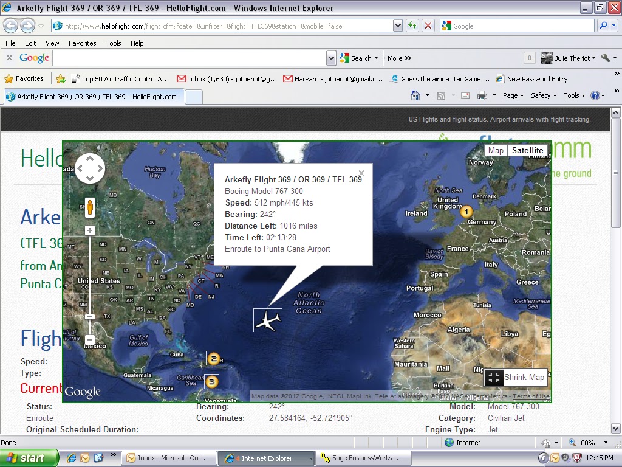Click map marker number 2 near Cuba
The height and width of the screenshot is (467, 622).
tap(213, 359)
